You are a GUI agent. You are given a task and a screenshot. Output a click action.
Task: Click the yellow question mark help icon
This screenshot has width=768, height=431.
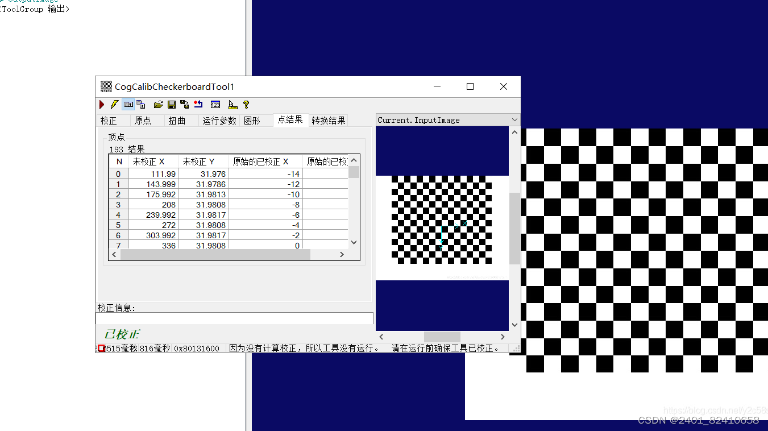246,105
